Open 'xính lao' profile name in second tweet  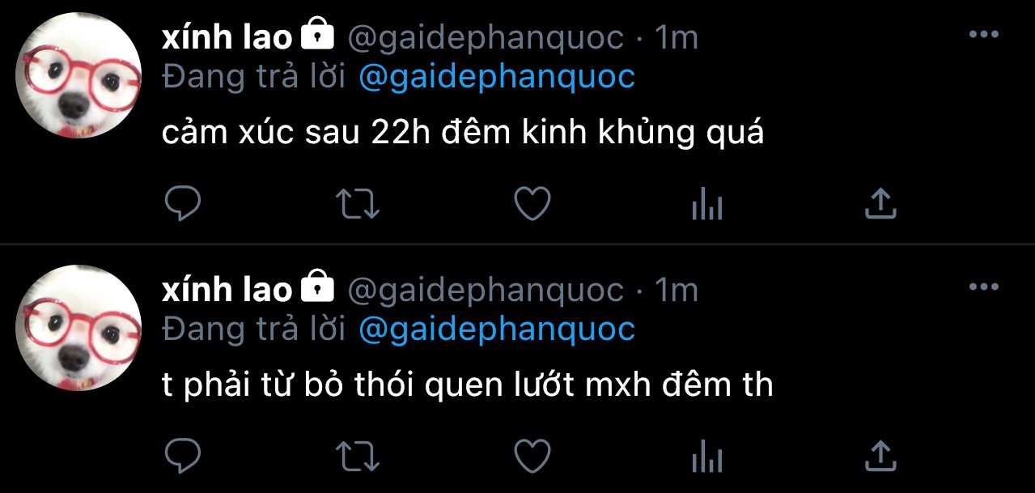click(x=227, y=289)
